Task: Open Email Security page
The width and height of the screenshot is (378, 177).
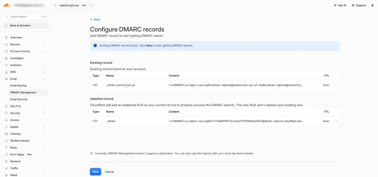Action: click(19, 99)
